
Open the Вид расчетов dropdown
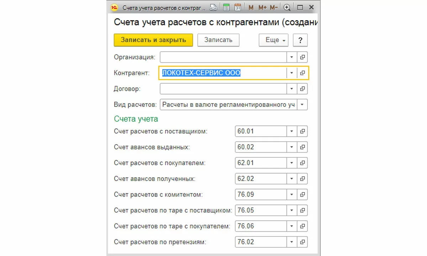[x=302, y=105]
